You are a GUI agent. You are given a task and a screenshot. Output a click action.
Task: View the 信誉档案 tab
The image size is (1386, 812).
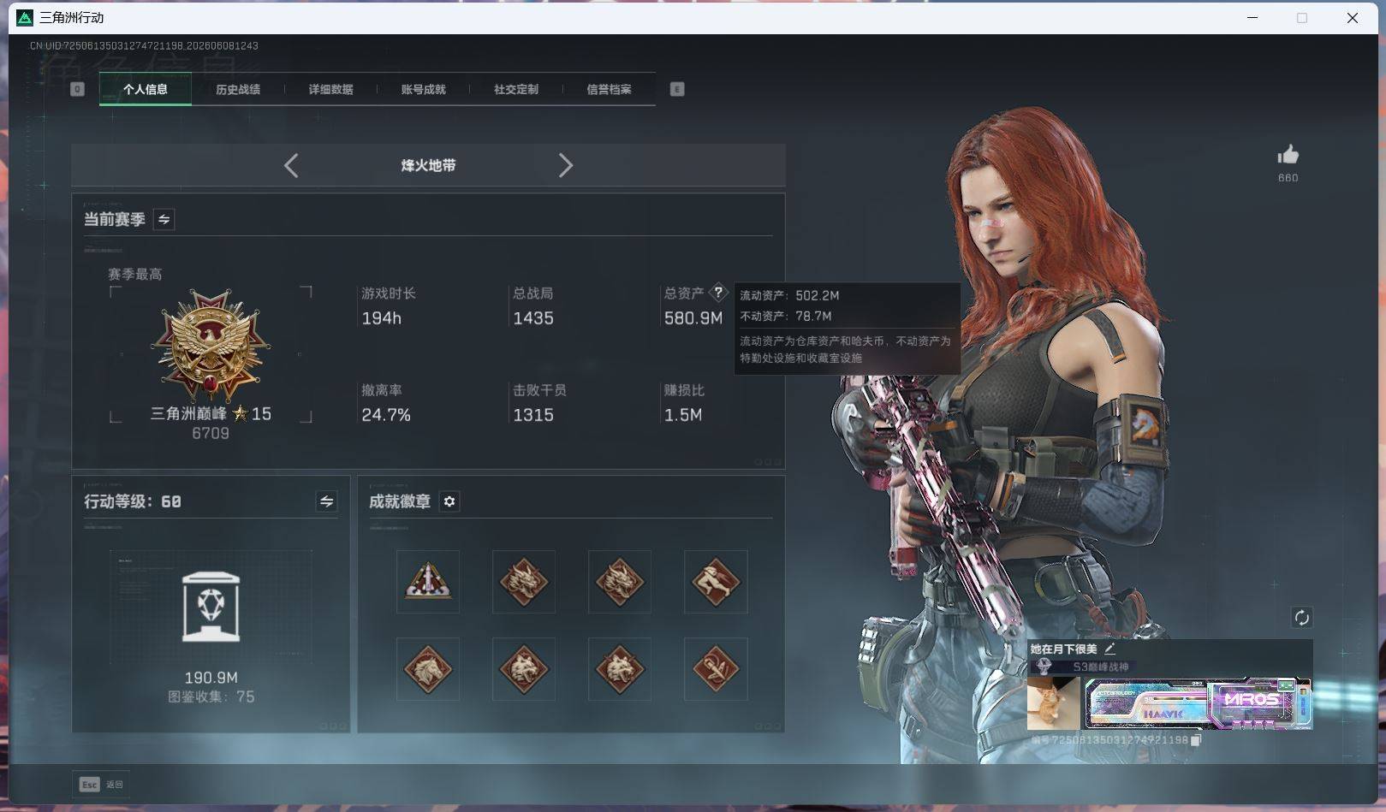[609, 89]
